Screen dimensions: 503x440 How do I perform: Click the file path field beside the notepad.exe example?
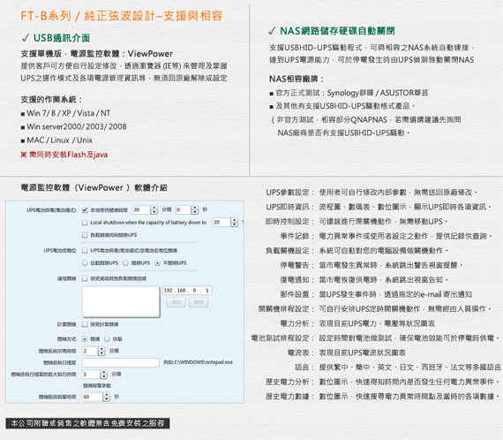[121, 362]
